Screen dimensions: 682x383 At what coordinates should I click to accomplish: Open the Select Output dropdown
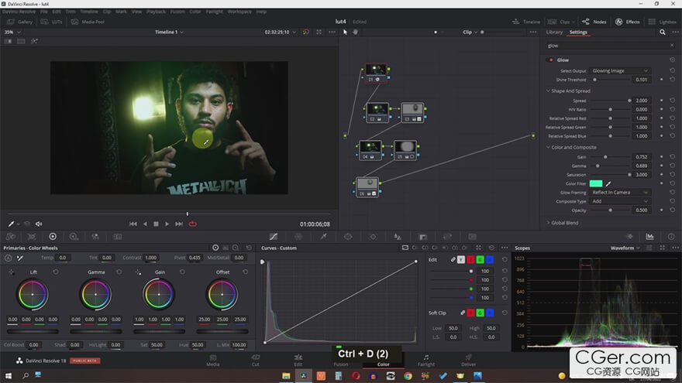click(x=620, y=70)
